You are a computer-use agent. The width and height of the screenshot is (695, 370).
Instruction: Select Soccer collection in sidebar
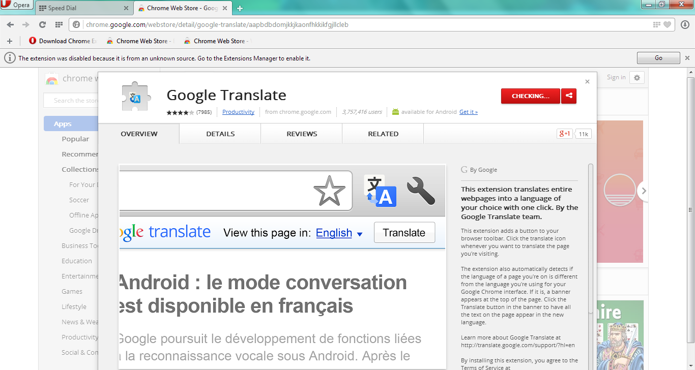79,200
